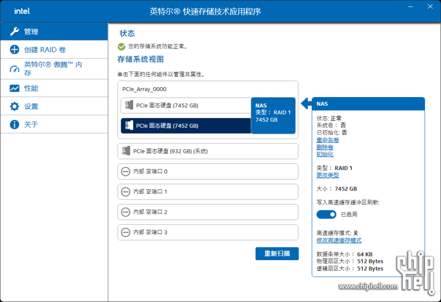Click the info icon beside 关于
Image resolution: width=441 pixels, height=302 pixels.
click(14, 124)
